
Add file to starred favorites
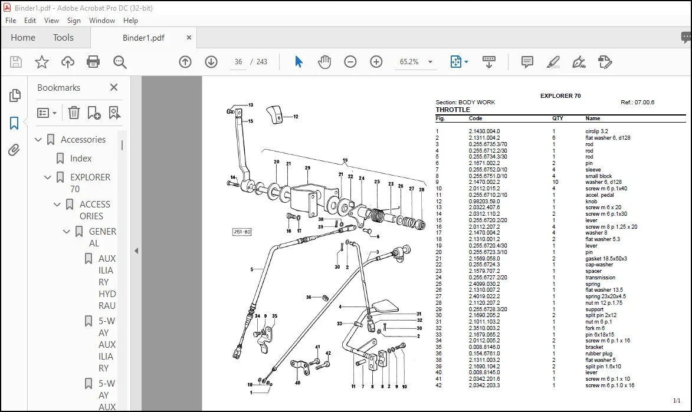click(x=42, y=62)
